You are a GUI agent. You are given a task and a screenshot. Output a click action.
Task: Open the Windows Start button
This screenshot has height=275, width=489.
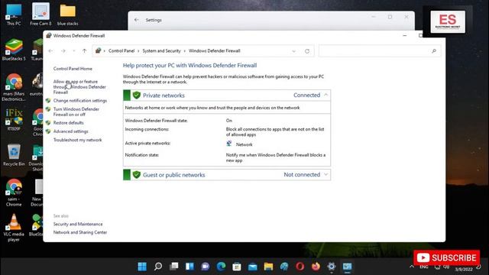coord(142,267)
